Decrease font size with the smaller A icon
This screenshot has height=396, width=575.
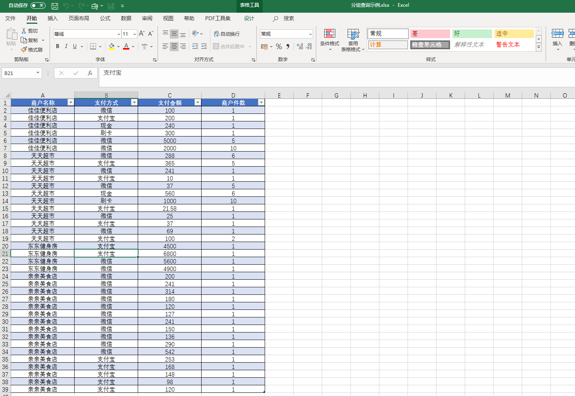pyautogui.click(x=151, y=34)
